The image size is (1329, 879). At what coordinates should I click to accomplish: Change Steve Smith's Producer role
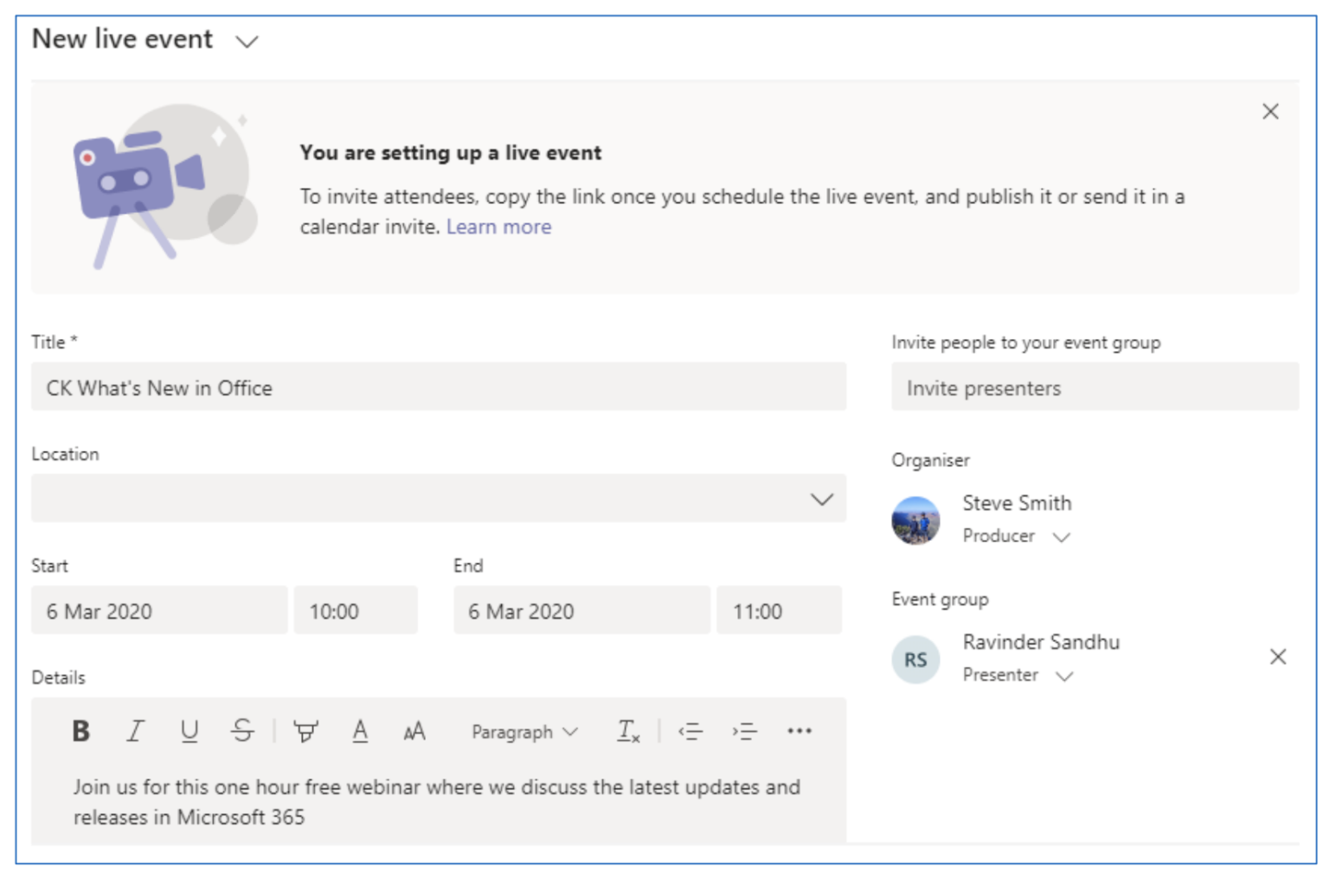[1063, 536]
